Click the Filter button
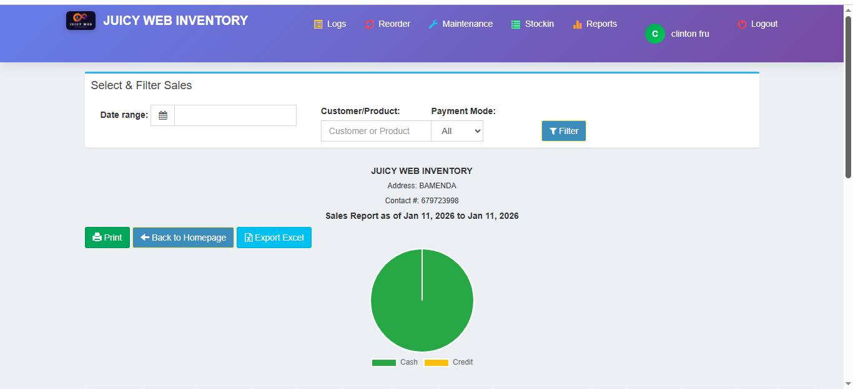The height and width of the screenshot is (389, 853). [x=563, y=131]
